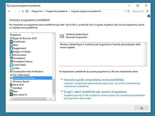155x116 pixels.
Task: Click the Visualizzatore foto di Windows icon
Action: tap(11, 71)
